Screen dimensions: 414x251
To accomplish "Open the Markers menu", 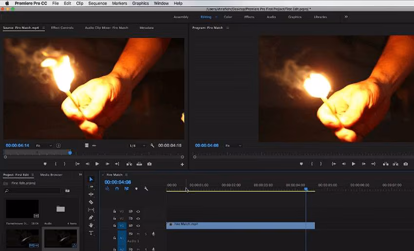I will pos(119,3).
